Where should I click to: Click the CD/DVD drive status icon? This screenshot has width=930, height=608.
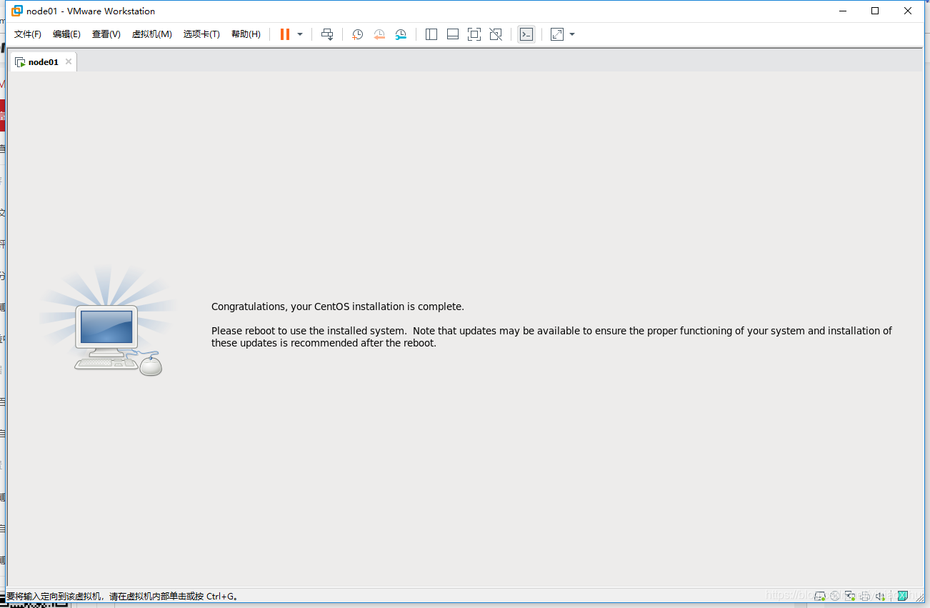(834, 596)
